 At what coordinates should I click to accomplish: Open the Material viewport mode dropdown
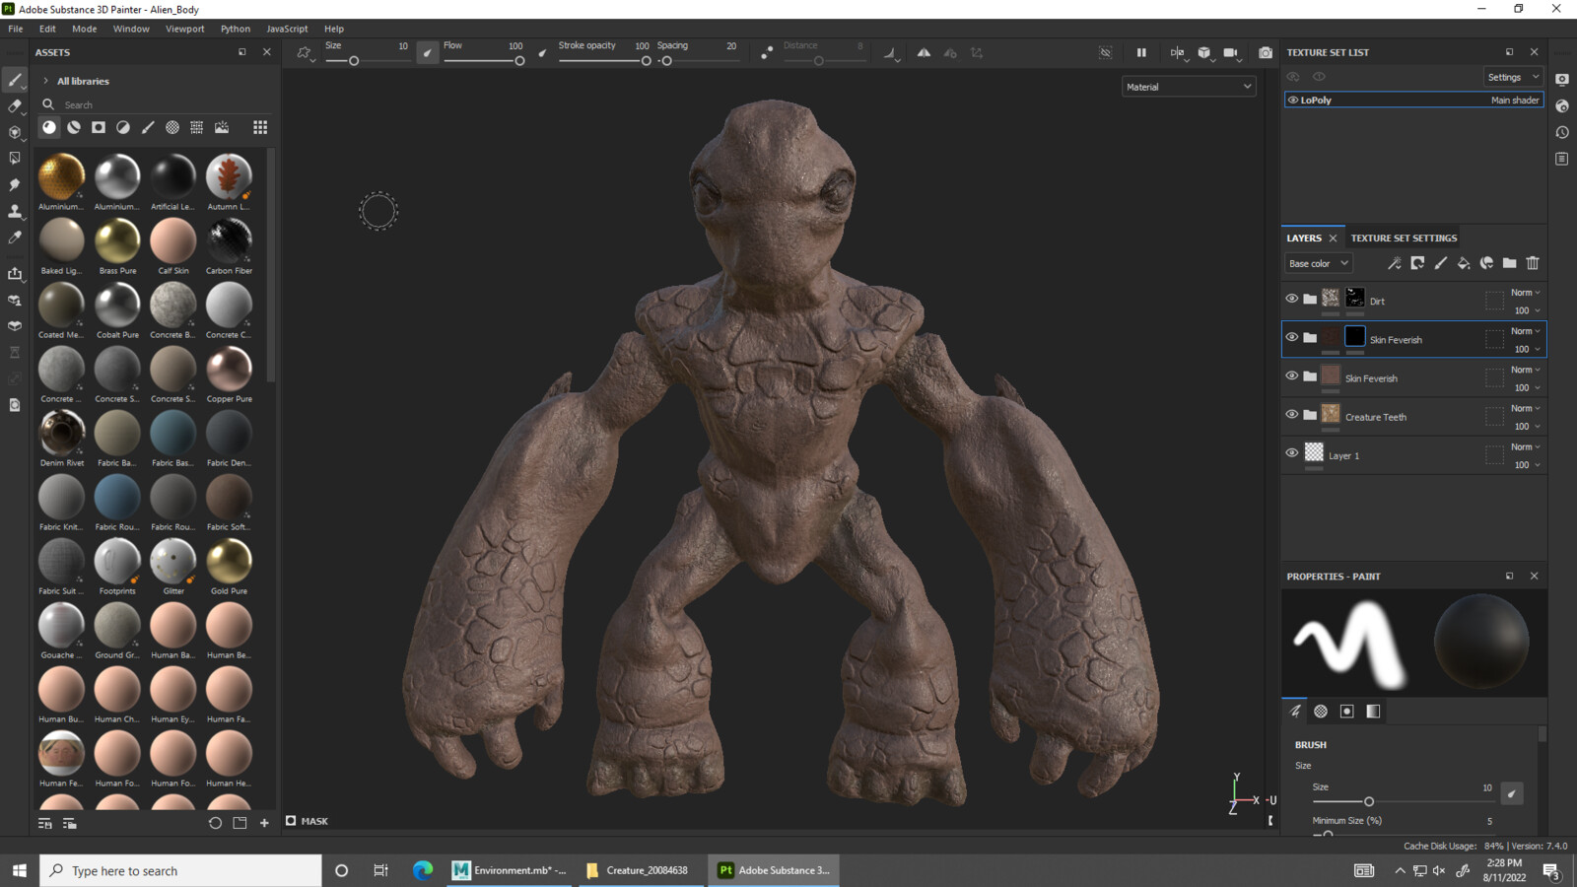[1188, 86]
